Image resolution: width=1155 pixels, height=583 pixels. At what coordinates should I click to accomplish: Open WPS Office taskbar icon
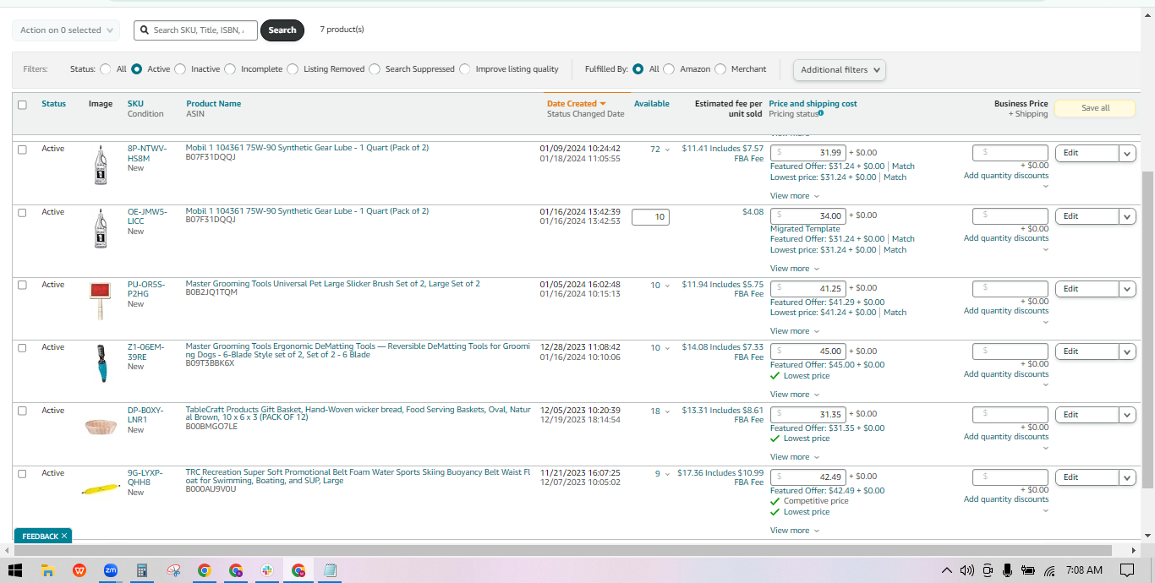[79, 570]
